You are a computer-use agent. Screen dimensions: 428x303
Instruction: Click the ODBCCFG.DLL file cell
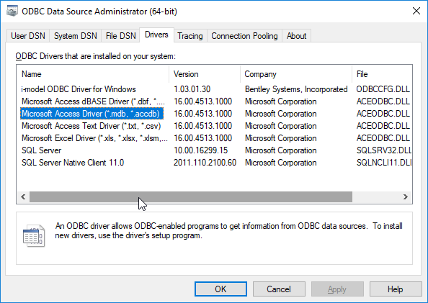coord(383,89)
